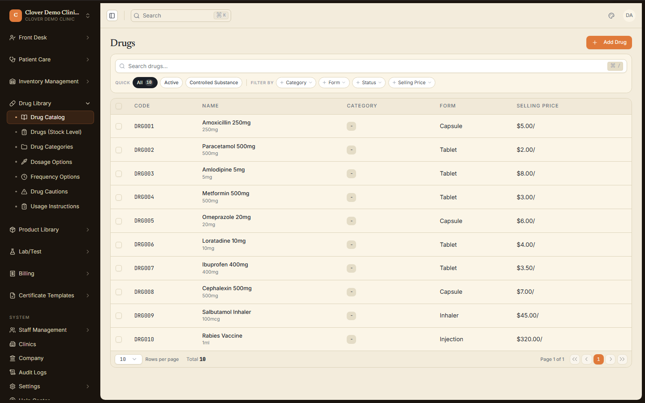
Task: Collapse the Drug Library chevron
Action: click(x=88, y=103)
